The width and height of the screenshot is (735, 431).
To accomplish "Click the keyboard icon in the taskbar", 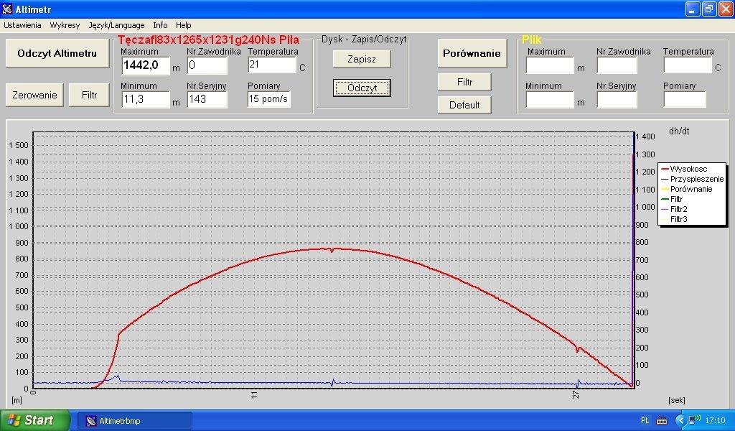I will coord(661,420).
